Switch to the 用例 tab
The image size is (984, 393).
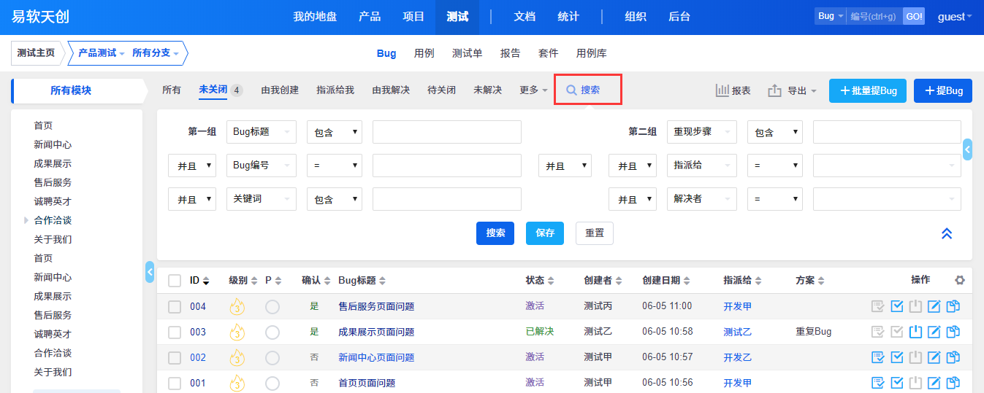coord(424,53)
